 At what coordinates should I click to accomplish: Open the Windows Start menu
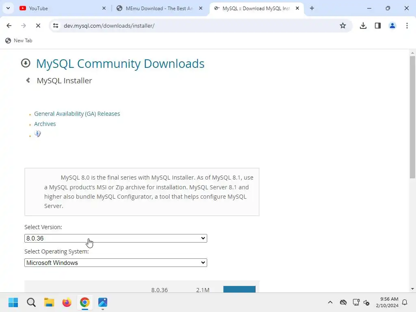coord(13,302)
